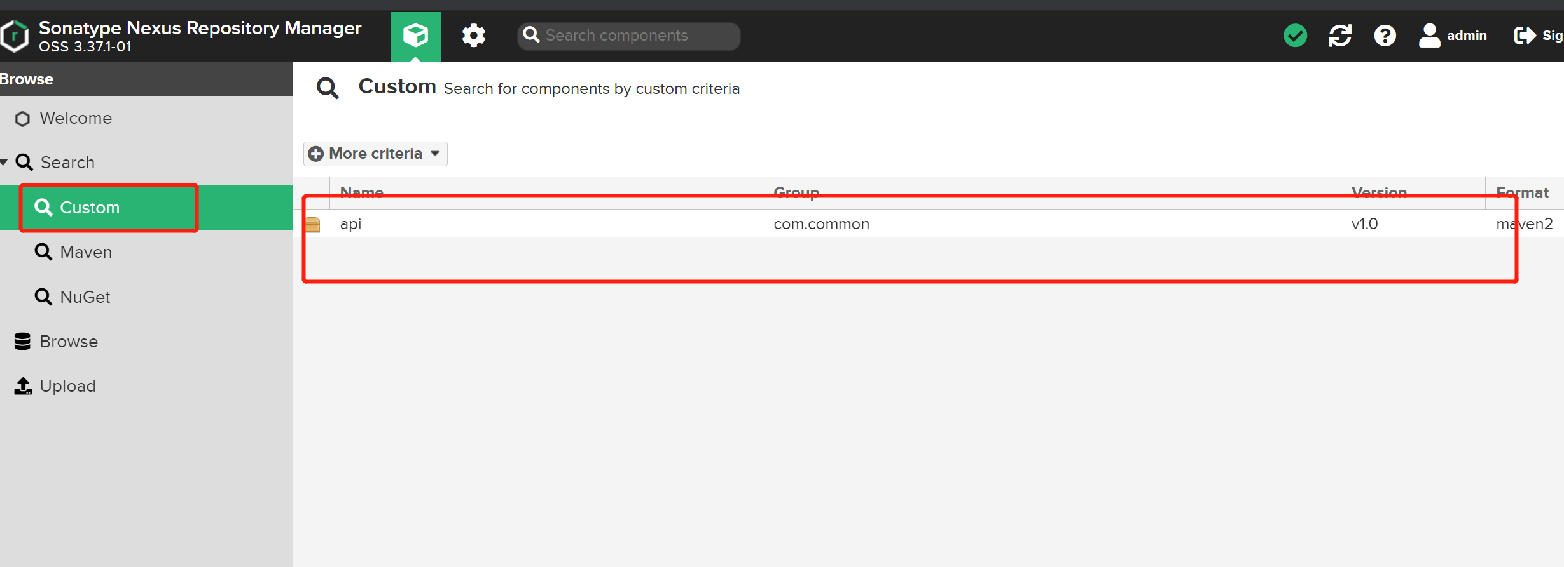Select NuGet search in sidebar
Screen dimensions: 1564x567
coord(146,297)
